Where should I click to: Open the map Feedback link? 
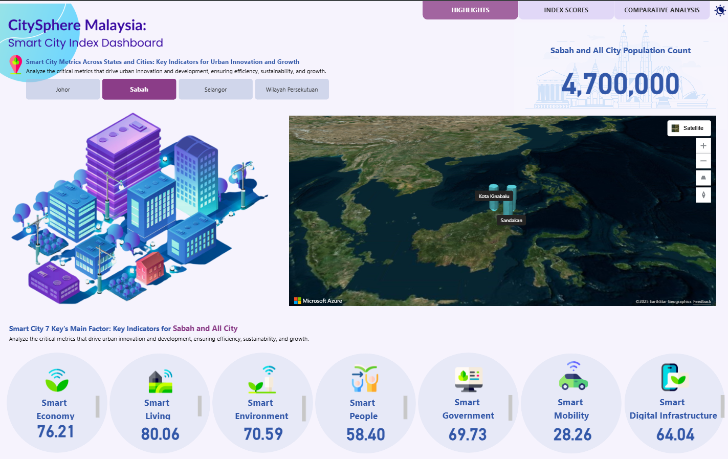tap(702, 301)
